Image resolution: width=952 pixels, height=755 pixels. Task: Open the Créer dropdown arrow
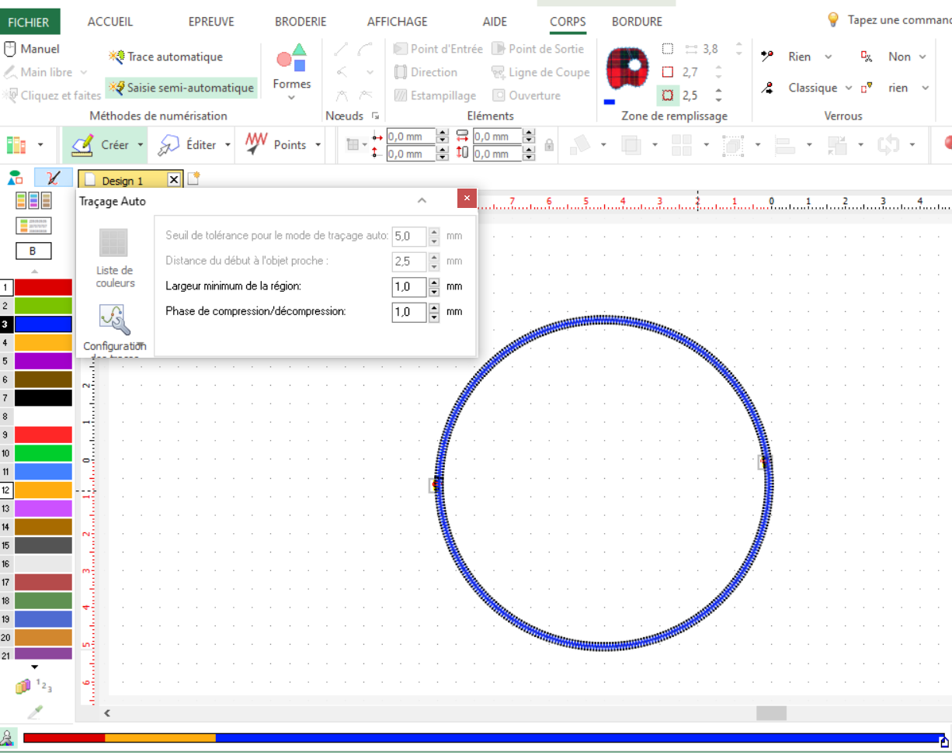click(x=141, y=145)
